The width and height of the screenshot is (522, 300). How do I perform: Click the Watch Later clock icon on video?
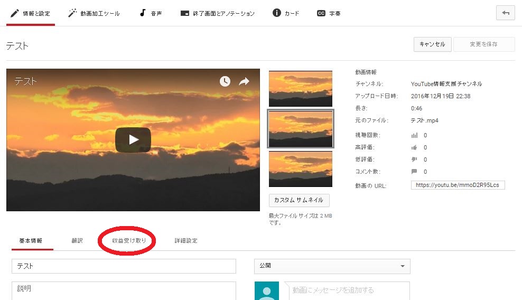[225, 81]
